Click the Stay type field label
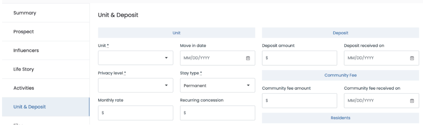423x126 pixels. [x=191, y=73]
